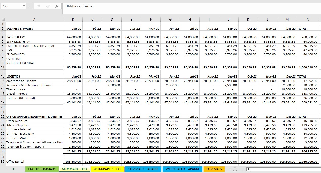This screenshot has width=321, height=173.
Task: Select row 11 header
Action: 3,67
